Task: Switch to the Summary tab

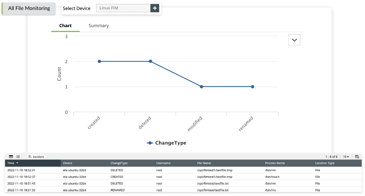Action: click(x=98, y=26)
